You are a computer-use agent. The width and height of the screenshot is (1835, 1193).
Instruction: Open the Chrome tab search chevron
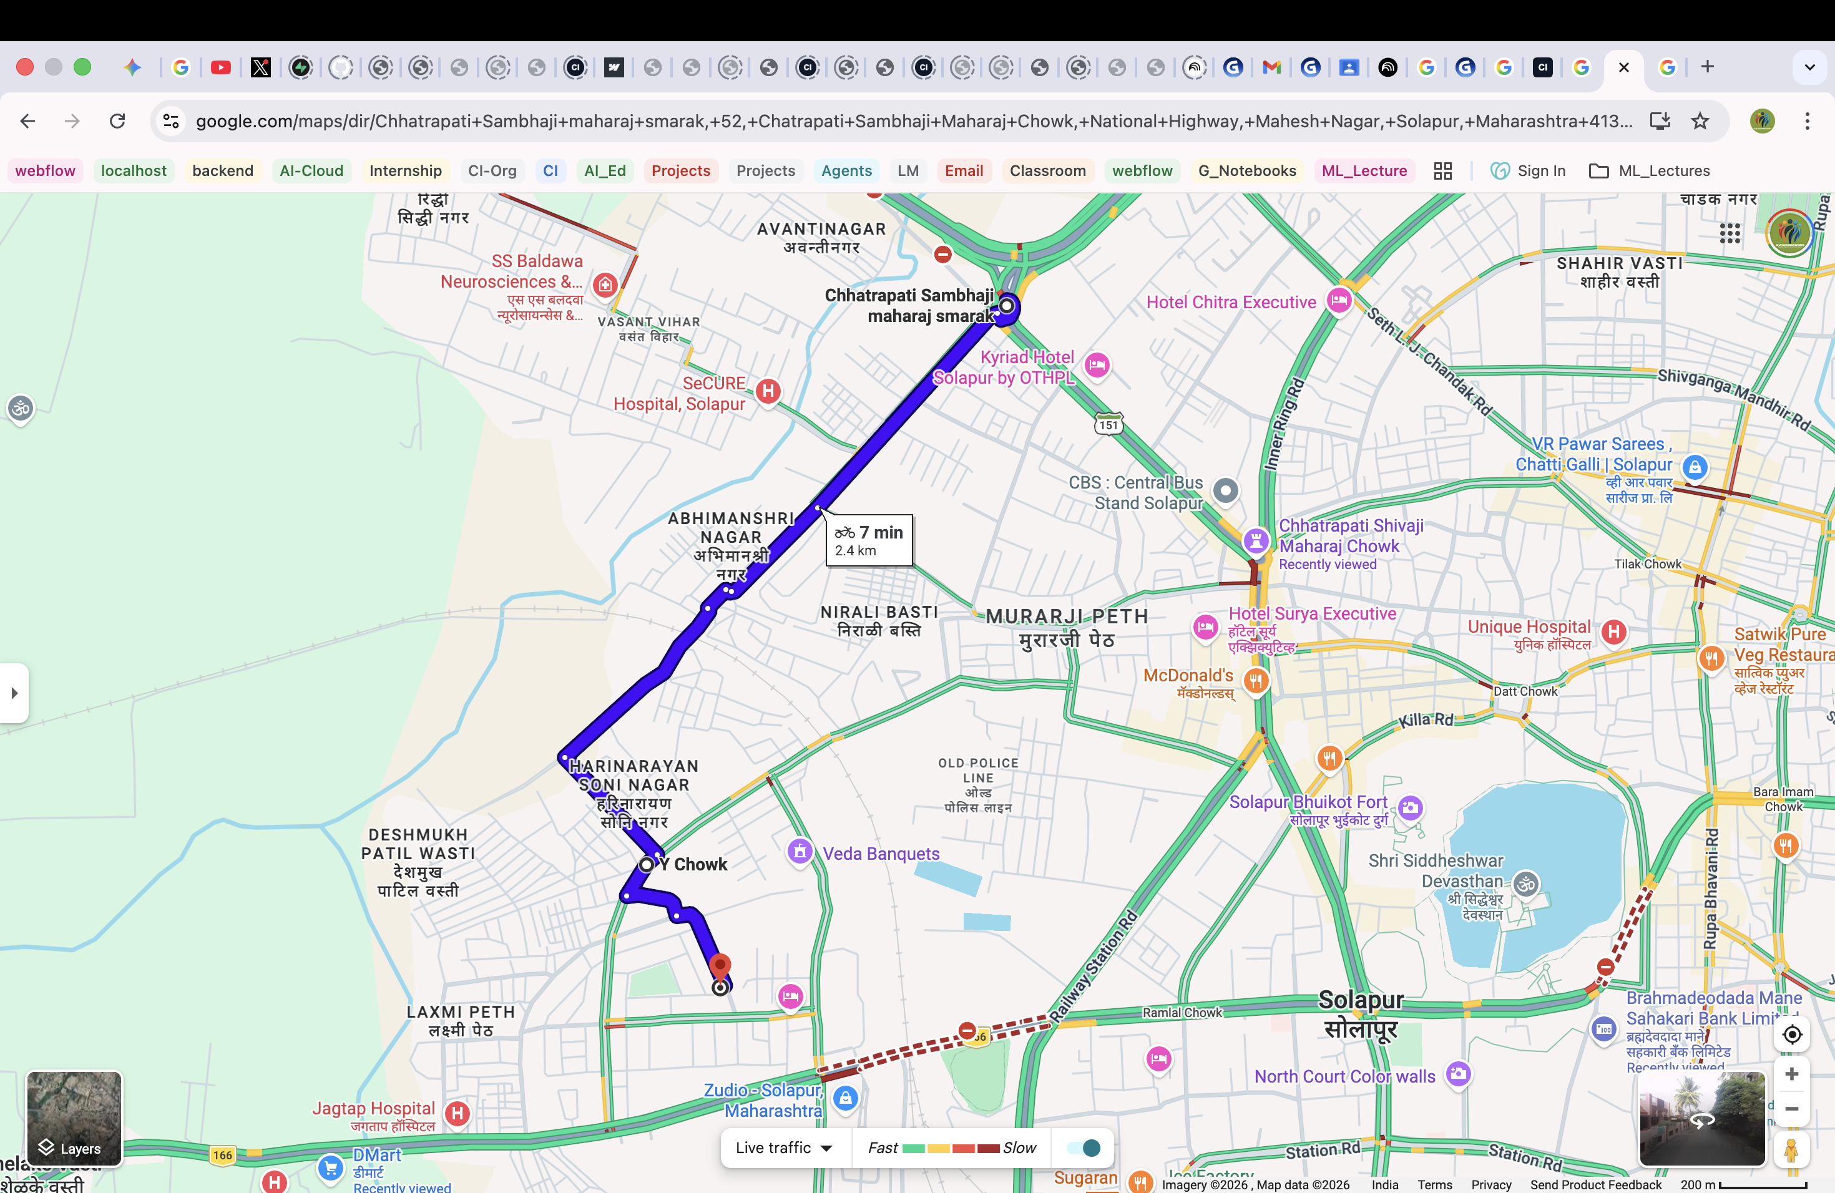pyautogui.click(x=1809, y=67)
